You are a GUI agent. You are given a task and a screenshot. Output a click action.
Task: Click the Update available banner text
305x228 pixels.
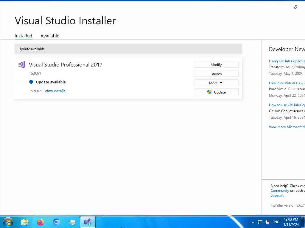32,49
